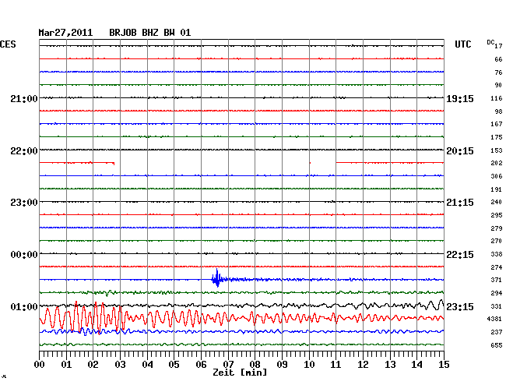Select the 22:15 UTC time label
Screen dimensions: 506x385
coord(460,255)
